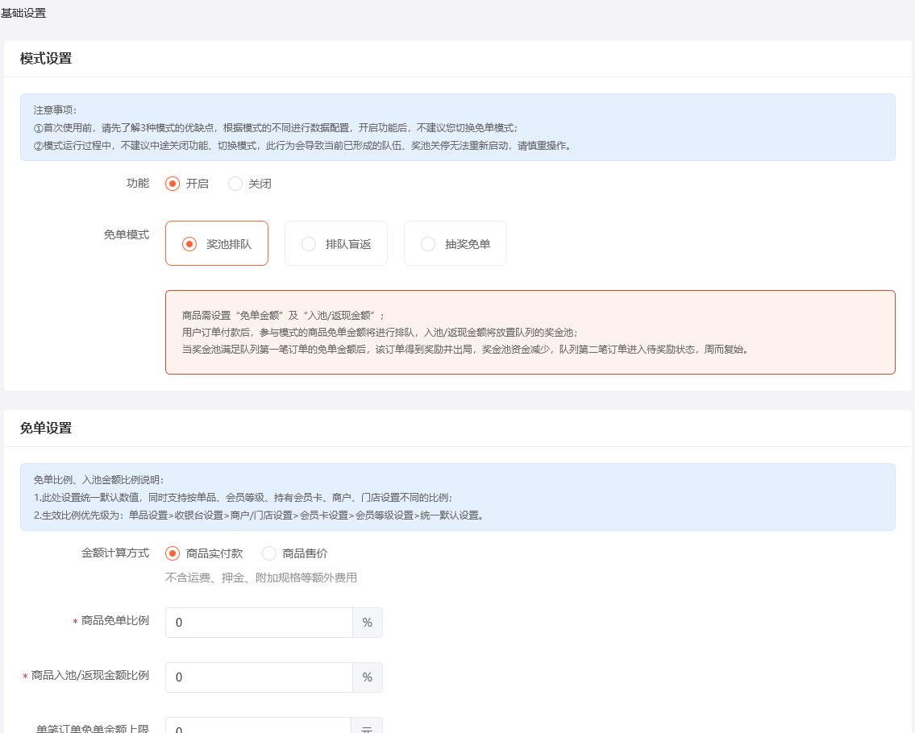
Task: Click the 模式运行过程中 notice line
Action: click(303, 145)
